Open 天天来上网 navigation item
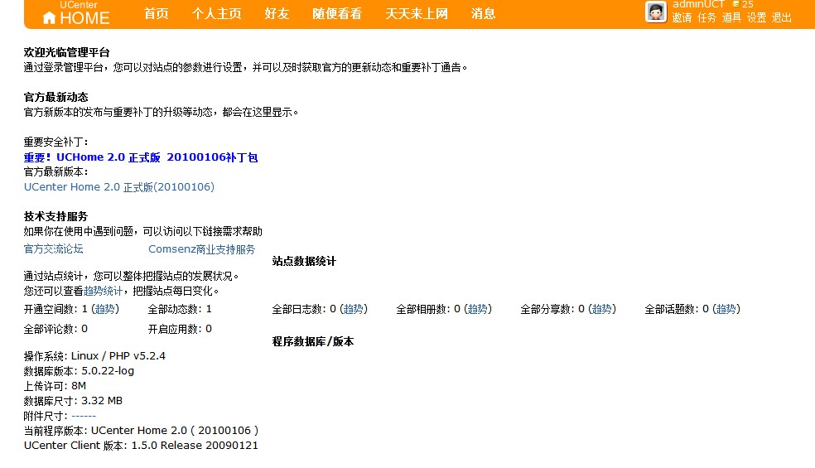Image resolution: width=815 pixels, height=468 pixels. coord(417,13)
